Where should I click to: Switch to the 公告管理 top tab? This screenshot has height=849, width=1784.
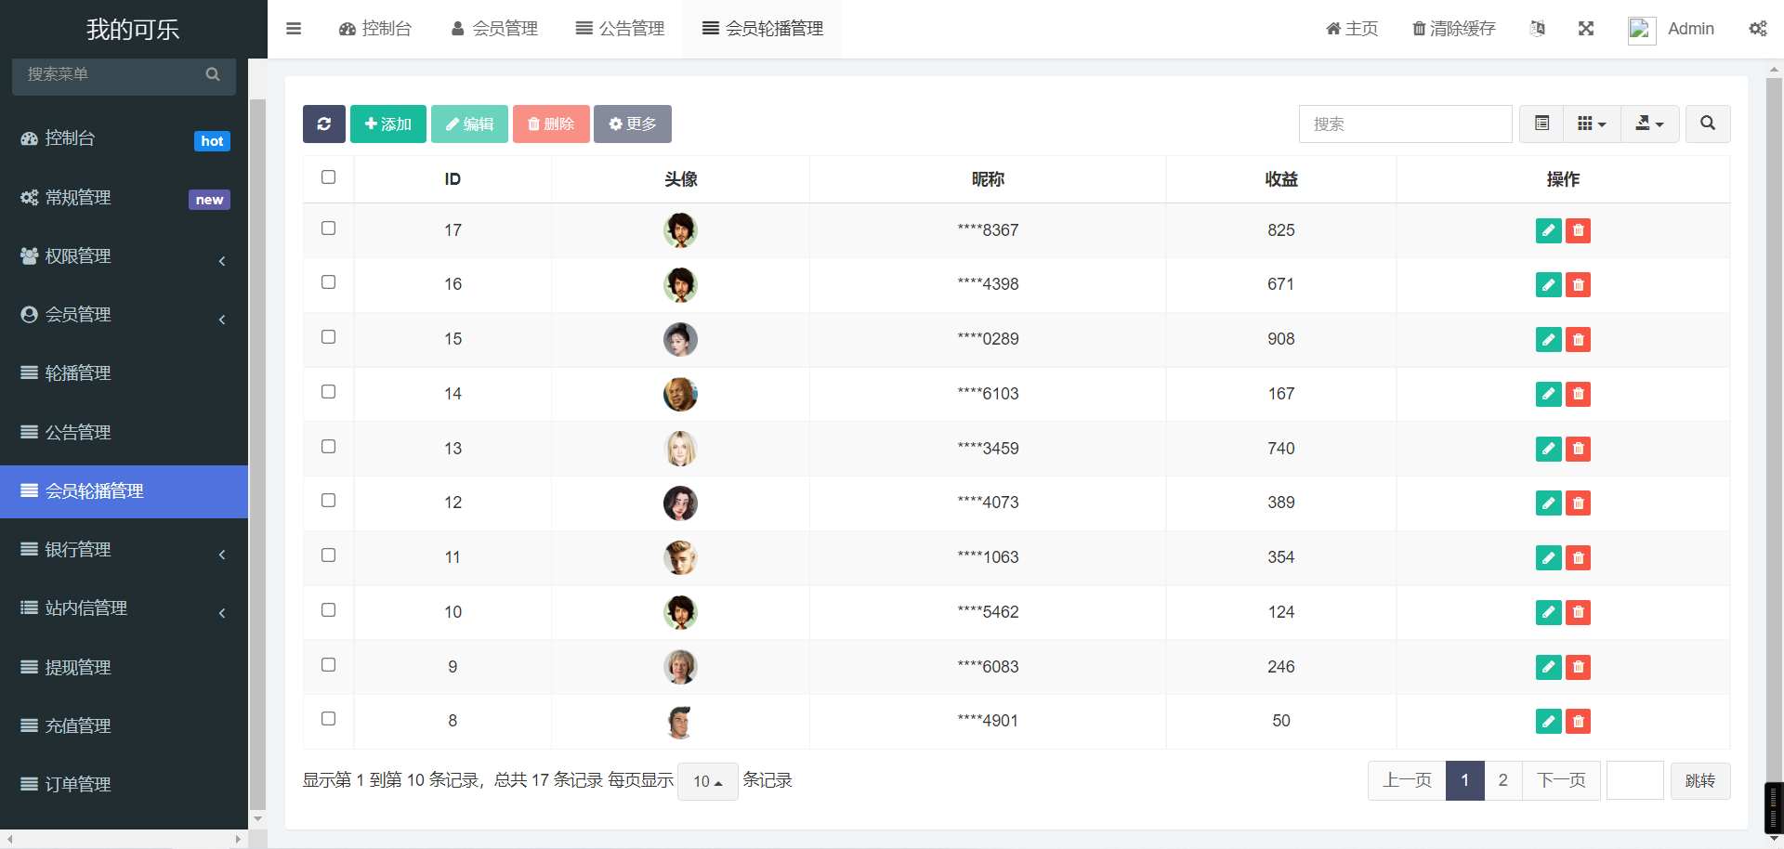coord(620,29)
